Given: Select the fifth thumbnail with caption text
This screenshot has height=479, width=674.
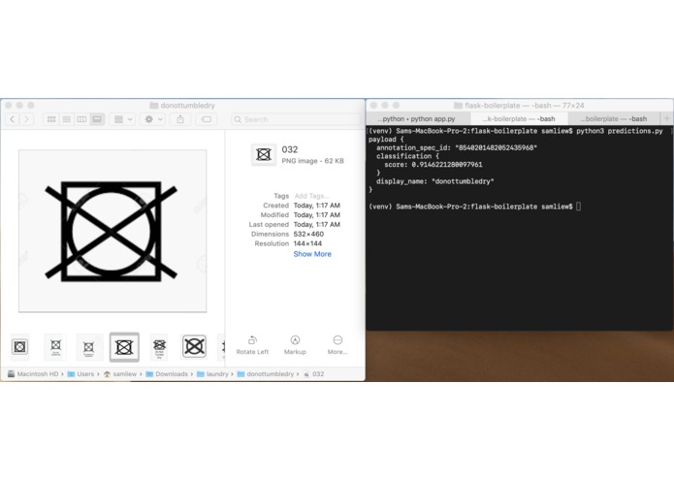Looking at the screenshot, I should coord(159,347).
